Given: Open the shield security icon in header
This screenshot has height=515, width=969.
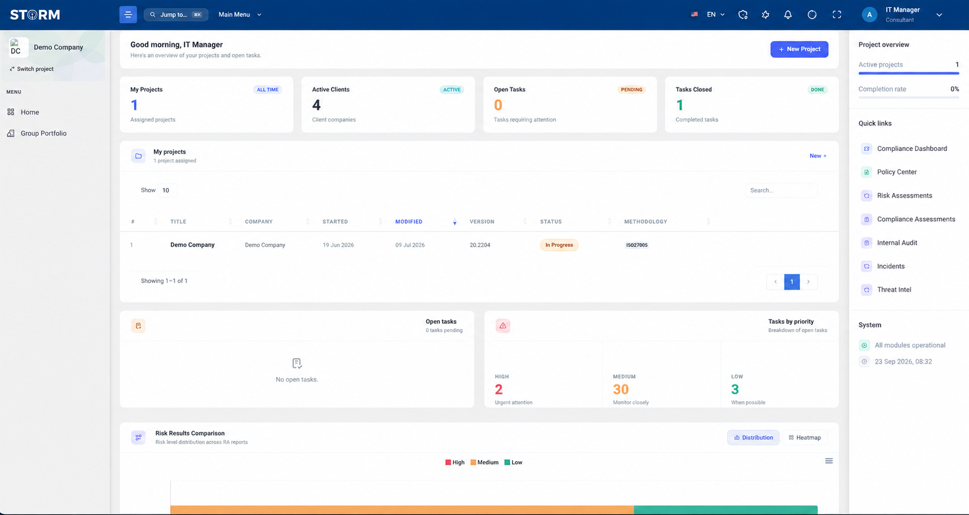Looking at the screenshot, I should (x=743, y=15).
